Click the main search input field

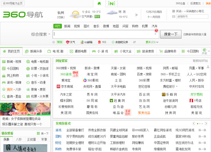point(106,34)
